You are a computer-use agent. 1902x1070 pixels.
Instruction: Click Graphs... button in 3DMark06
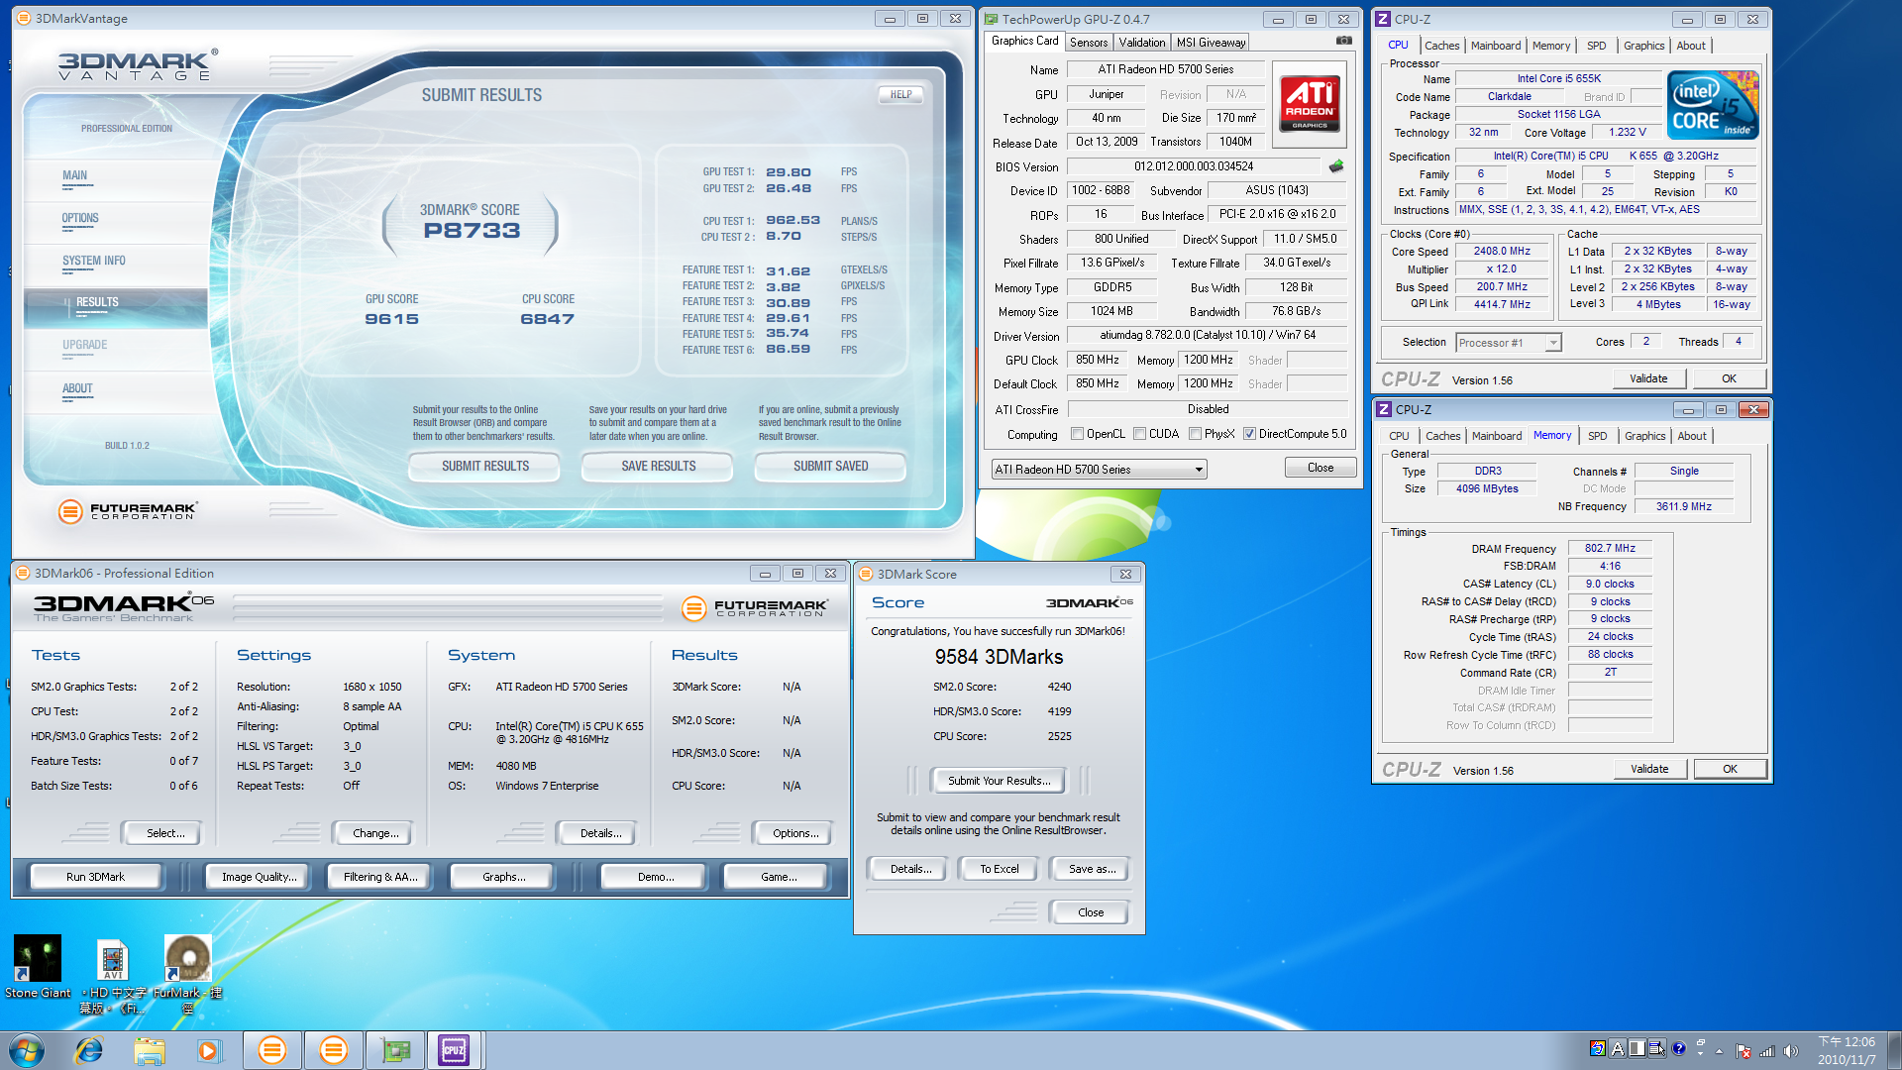coord(504,877)
